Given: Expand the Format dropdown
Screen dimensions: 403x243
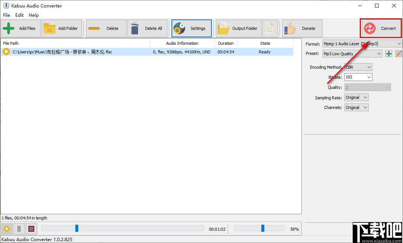Looking at the screenshot, I should (x=362, y=44).
